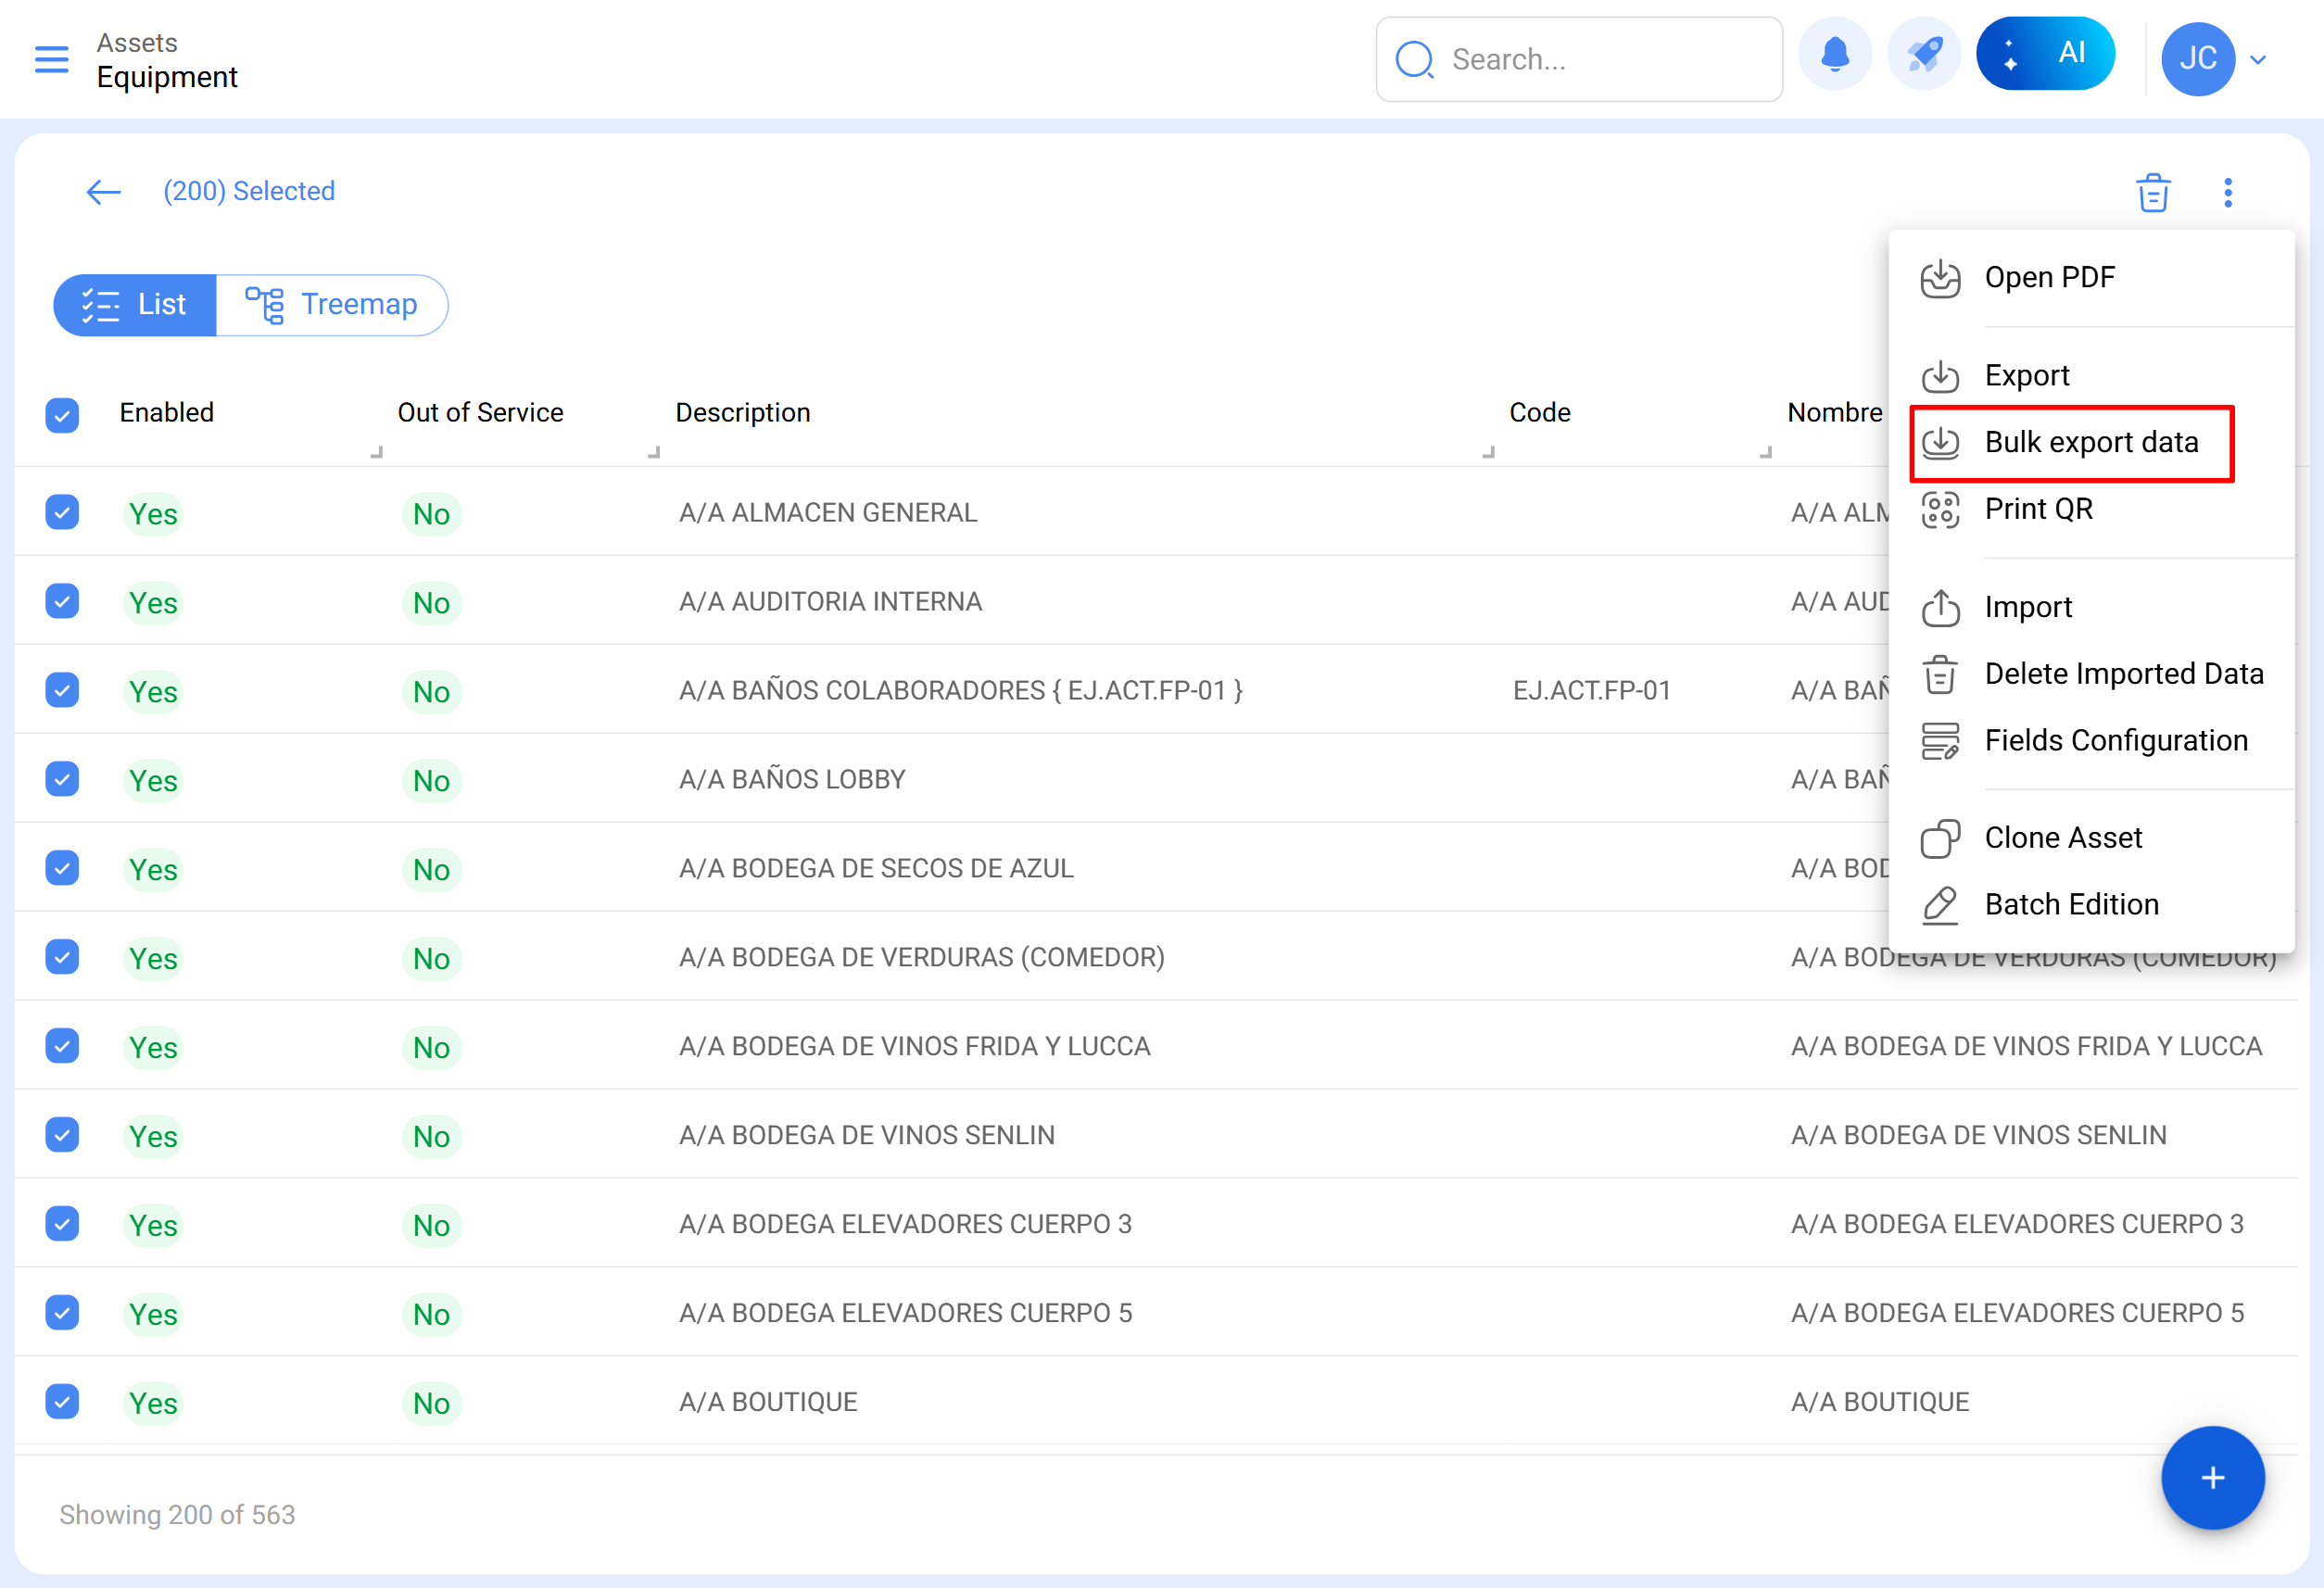This screenshot has height=1588, width=2324.
Task: Select Bulk export data menu item
Action: (2090, 442)
